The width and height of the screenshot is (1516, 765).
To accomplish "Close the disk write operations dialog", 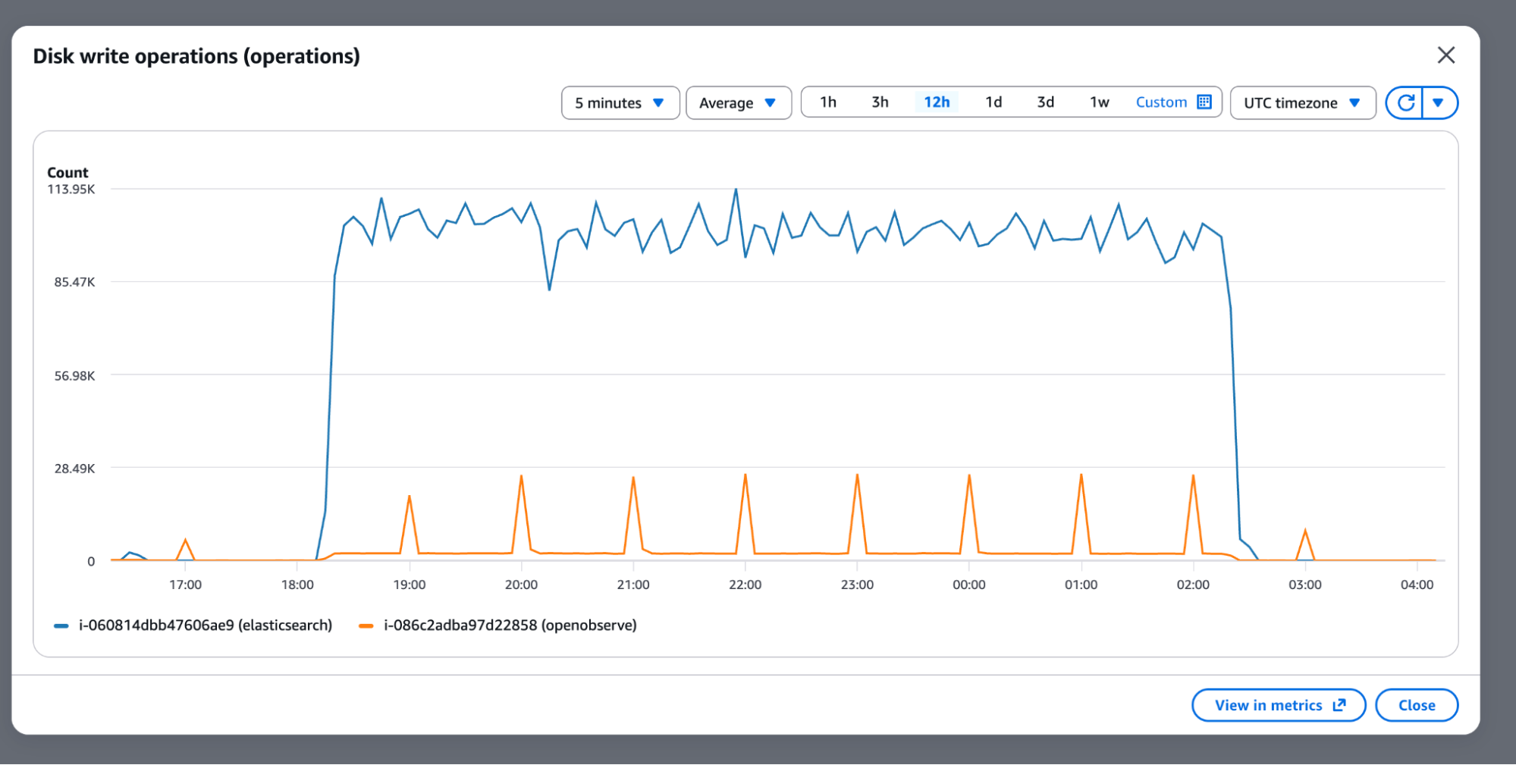I will pos(1445,55).
